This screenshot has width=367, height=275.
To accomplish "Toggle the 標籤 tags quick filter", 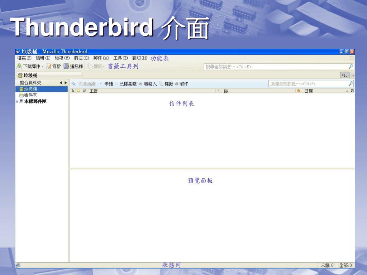I will pyautogui.click(x=166, y=84).
